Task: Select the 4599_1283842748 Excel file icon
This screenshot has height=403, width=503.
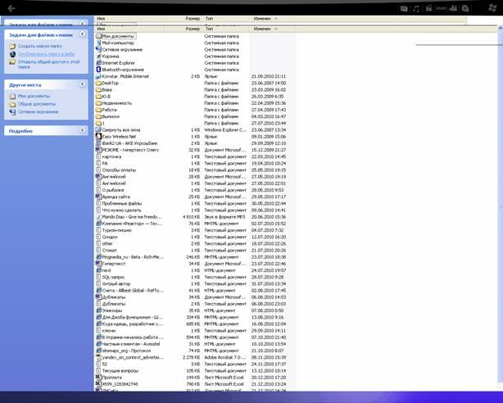Action: (x=98, y=384)
